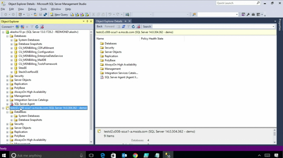The width and height of the screenshot is (283, 158).
Task: Click the New Query toolbar button
Action: click(x=59, y=15)
